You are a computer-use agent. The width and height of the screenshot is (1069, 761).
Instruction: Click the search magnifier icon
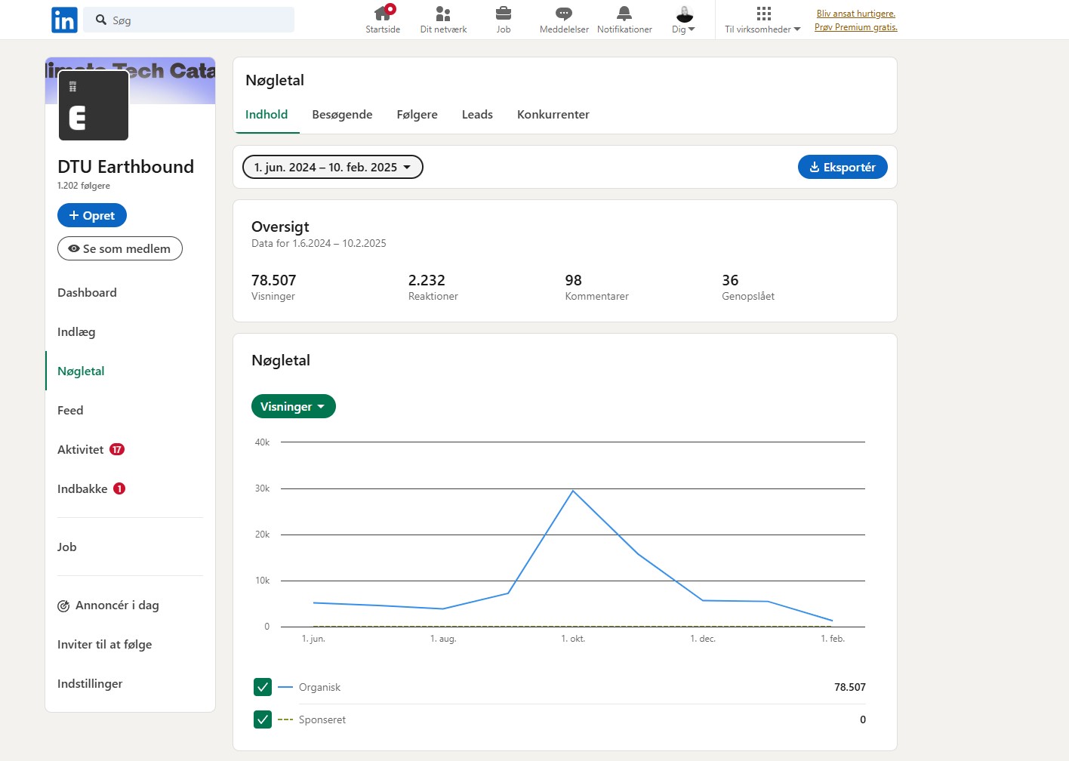101,20
